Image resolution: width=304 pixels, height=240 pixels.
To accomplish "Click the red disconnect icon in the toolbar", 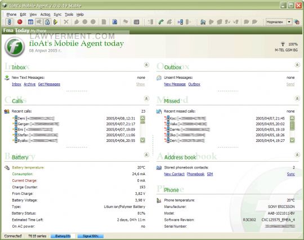I will pyautogui.click(x=20, y=22).
